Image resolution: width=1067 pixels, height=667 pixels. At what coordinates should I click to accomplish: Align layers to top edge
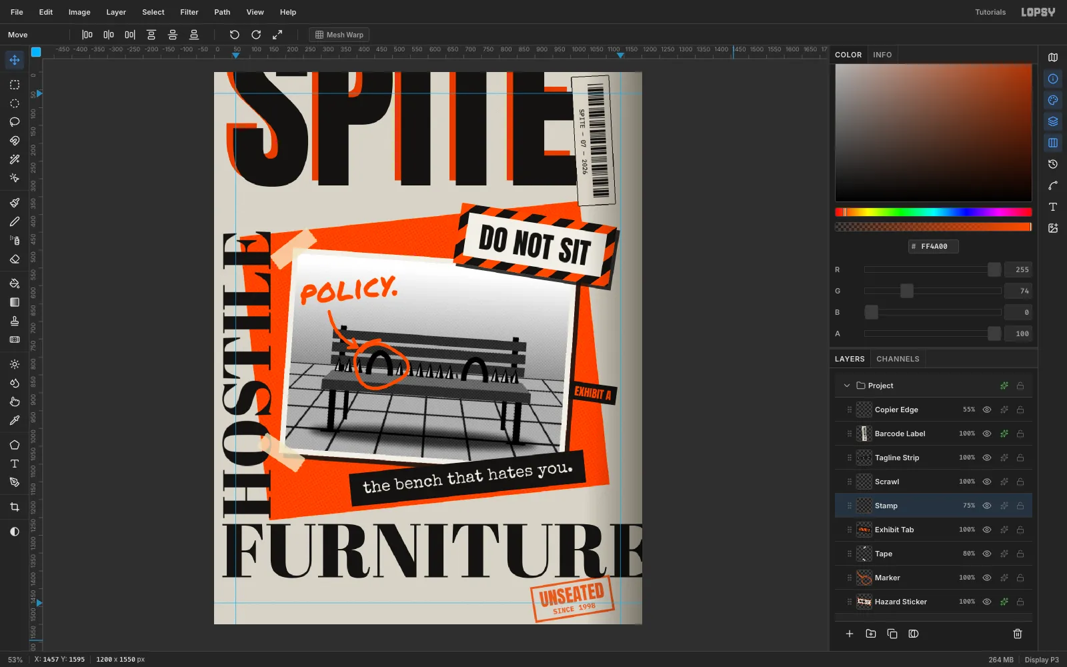(x=151, y=35)
